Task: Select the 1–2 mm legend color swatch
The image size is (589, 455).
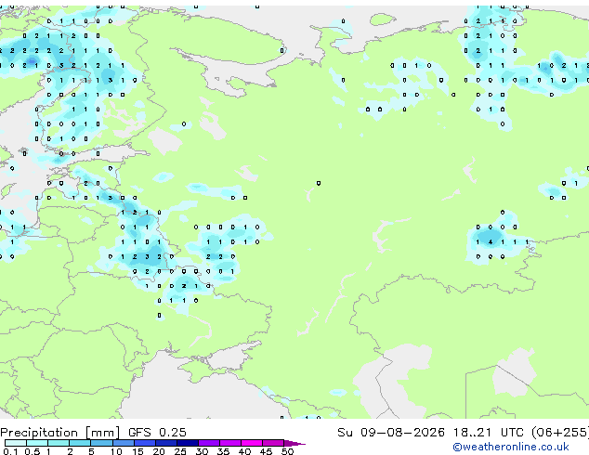Action: pos(59,443)
